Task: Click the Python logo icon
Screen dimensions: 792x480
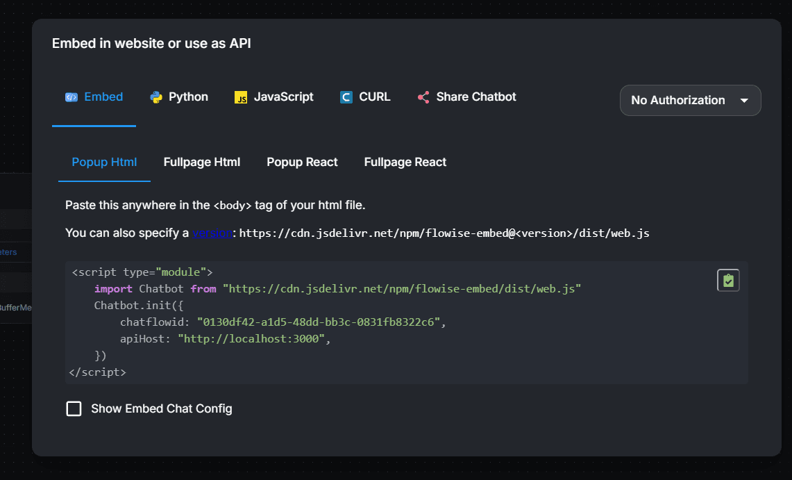Action: pos(156,97)
